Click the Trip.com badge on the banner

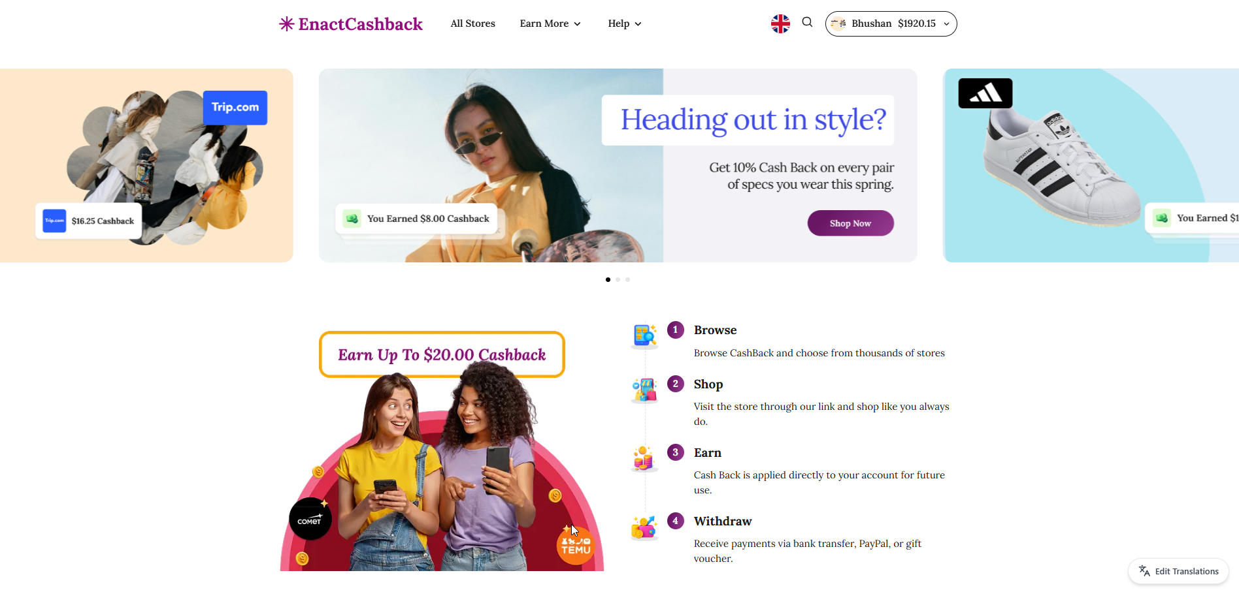click(235, 108)
